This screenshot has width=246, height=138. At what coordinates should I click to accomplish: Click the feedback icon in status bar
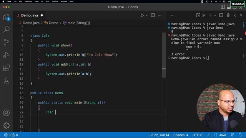point(232,135)
